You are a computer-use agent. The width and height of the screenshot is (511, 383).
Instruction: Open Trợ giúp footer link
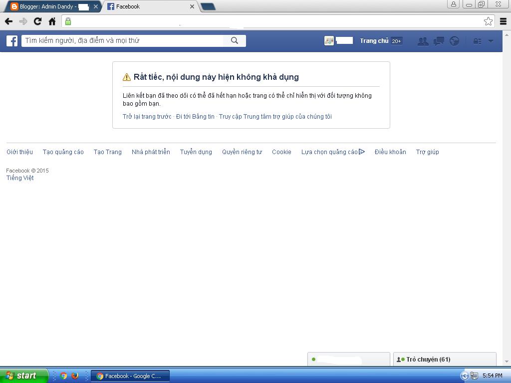click(427, 152)
